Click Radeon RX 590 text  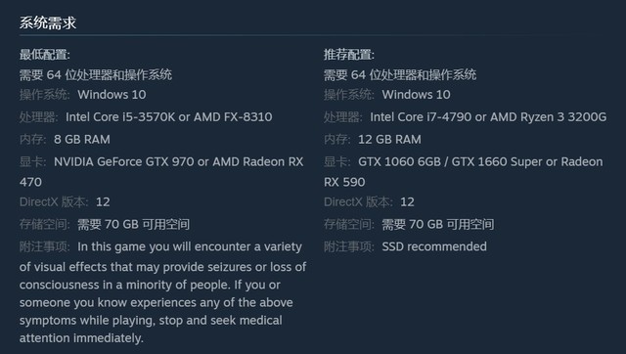click(463, 171)
